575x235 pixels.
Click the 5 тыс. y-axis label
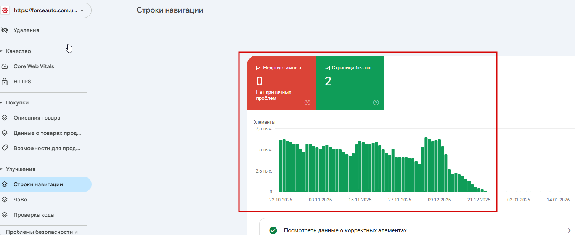[266, 150]
